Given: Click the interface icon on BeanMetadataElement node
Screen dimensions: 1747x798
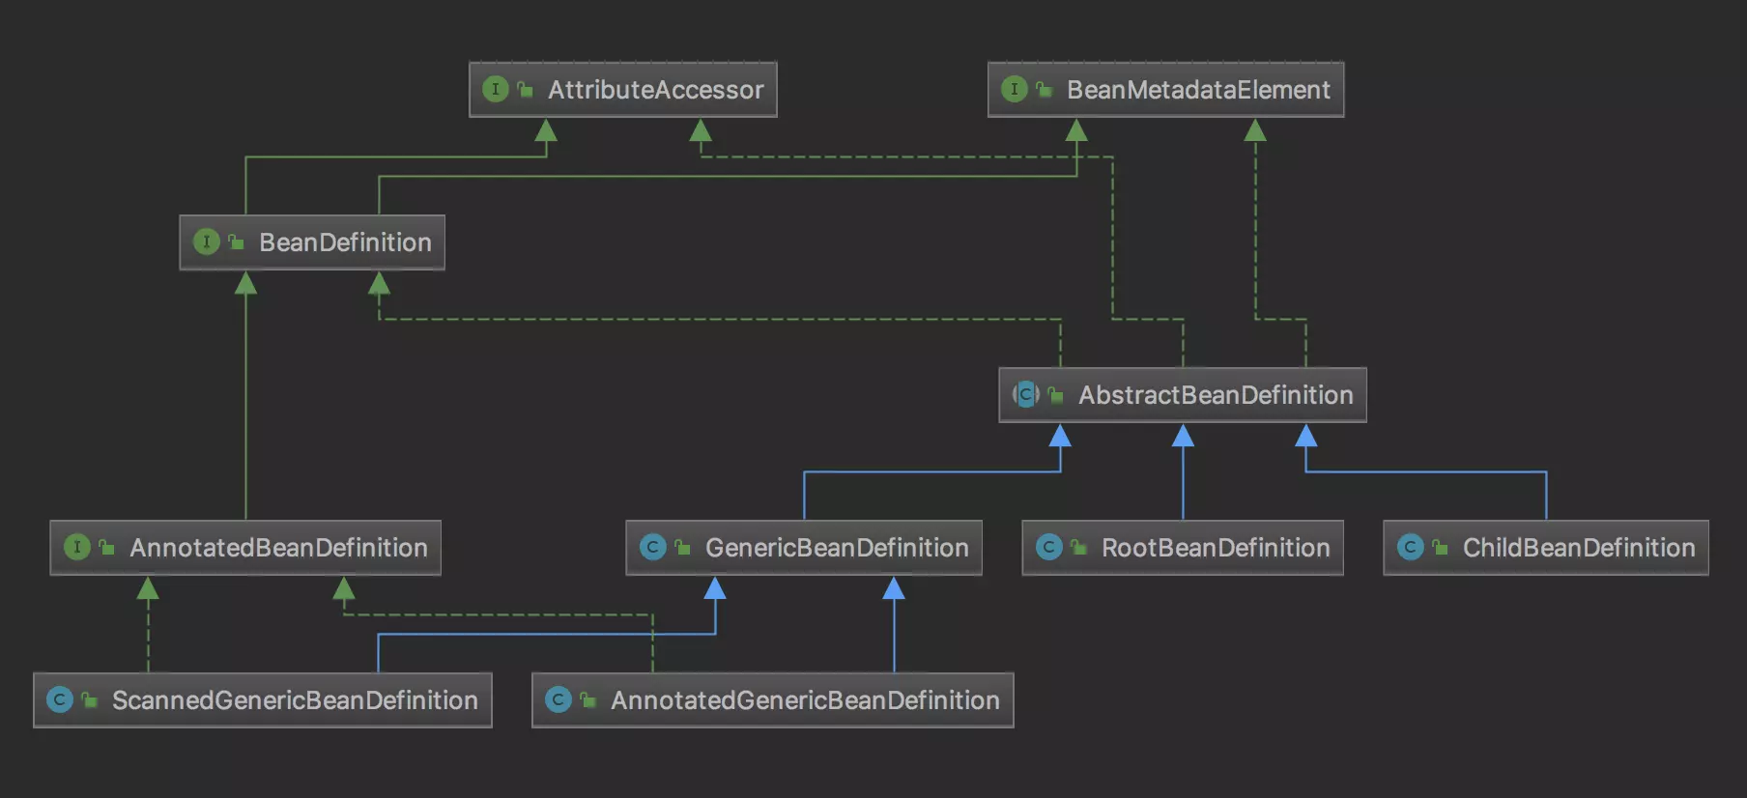Looking at the screenshot, I should [1014, 90].
